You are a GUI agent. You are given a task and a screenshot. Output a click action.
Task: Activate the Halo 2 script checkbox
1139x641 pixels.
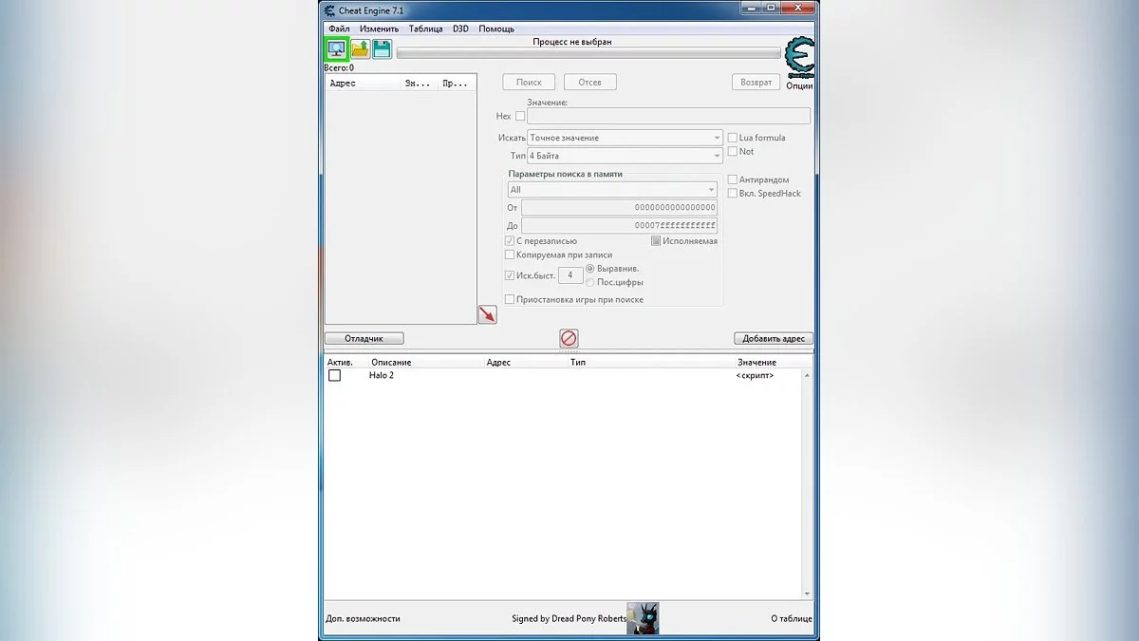[x=334, y=375]
